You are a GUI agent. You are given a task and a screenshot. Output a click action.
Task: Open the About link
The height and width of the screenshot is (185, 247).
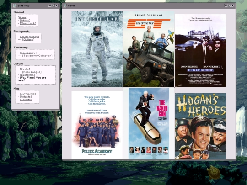point(25,21)
